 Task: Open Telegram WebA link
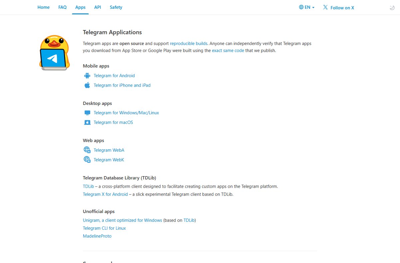pyautogui.click(x=109, y=150)
